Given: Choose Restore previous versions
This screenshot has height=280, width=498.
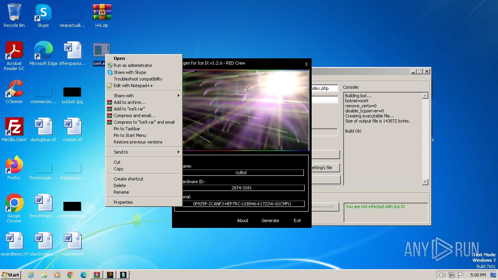Looking at the screenshot, I should (144, 142).
